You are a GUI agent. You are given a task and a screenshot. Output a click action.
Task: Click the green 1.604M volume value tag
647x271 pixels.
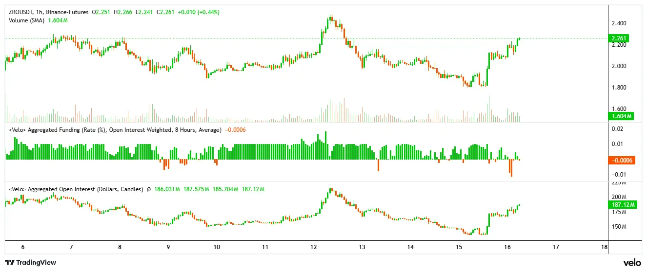pyautogui.click(x=621, y=116)
